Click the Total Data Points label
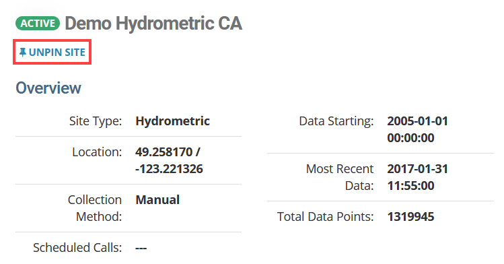 (x=325, y=217)
